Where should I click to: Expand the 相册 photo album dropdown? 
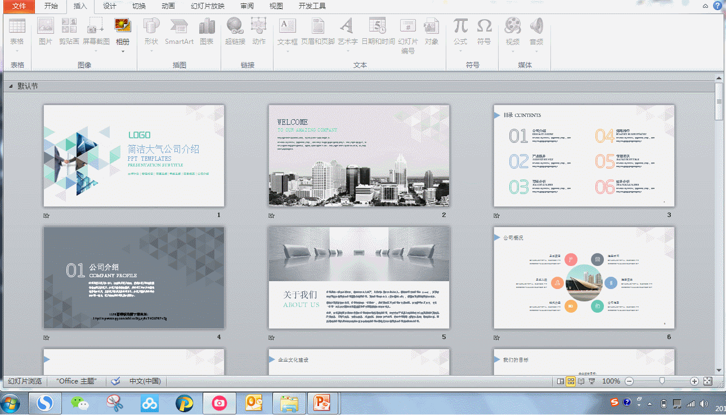123,51
